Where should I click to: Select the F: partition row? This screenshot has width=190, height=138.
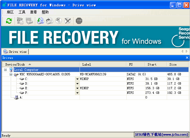[95, 93]
